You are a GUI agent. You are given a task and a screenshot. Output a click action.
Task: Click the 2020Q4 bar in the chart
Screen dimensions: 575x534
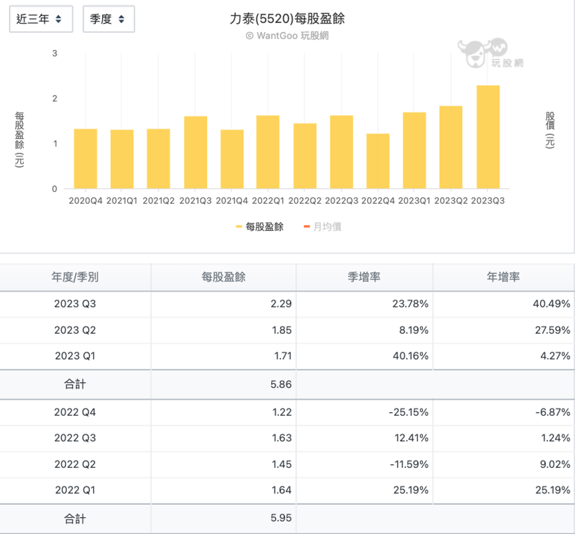point(85,159)
